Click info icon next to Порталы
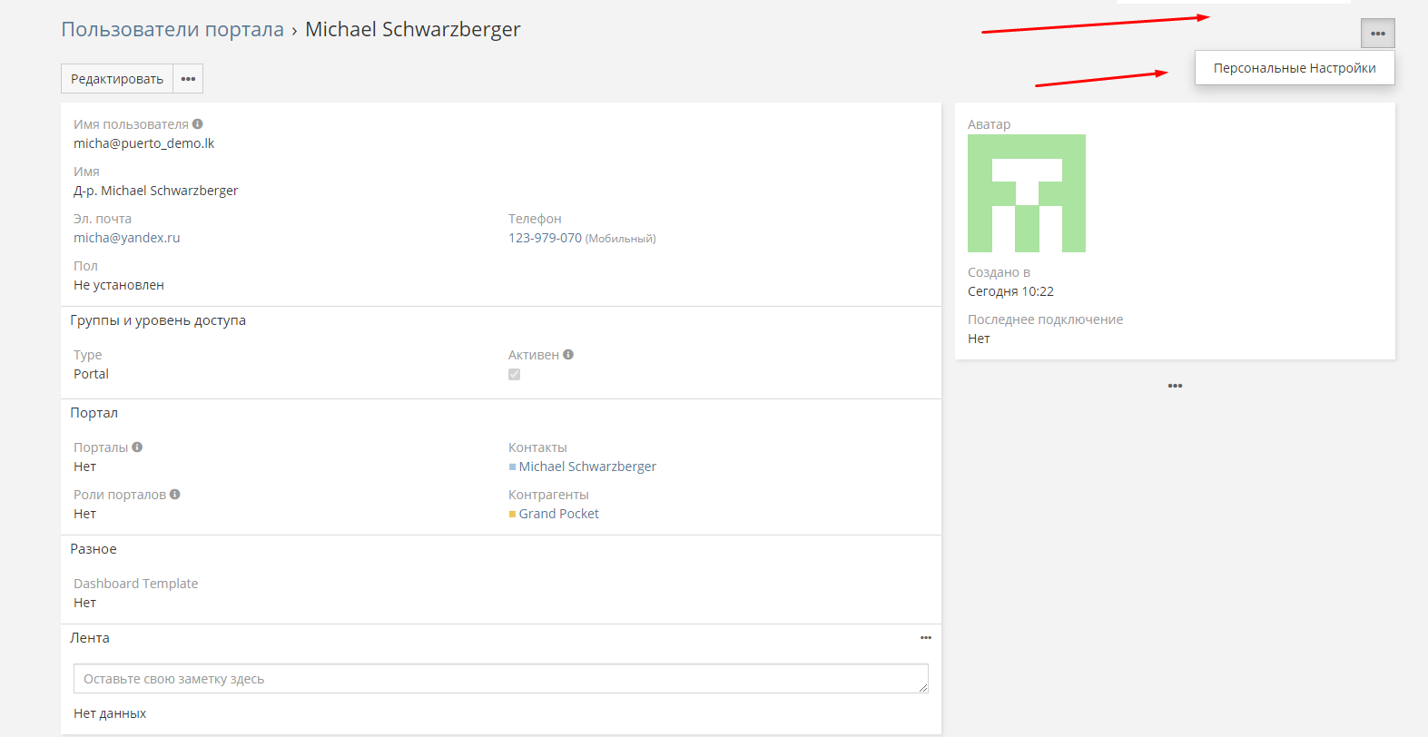The height and width of the screenshot is (737, 1428). tap(137, 447)
